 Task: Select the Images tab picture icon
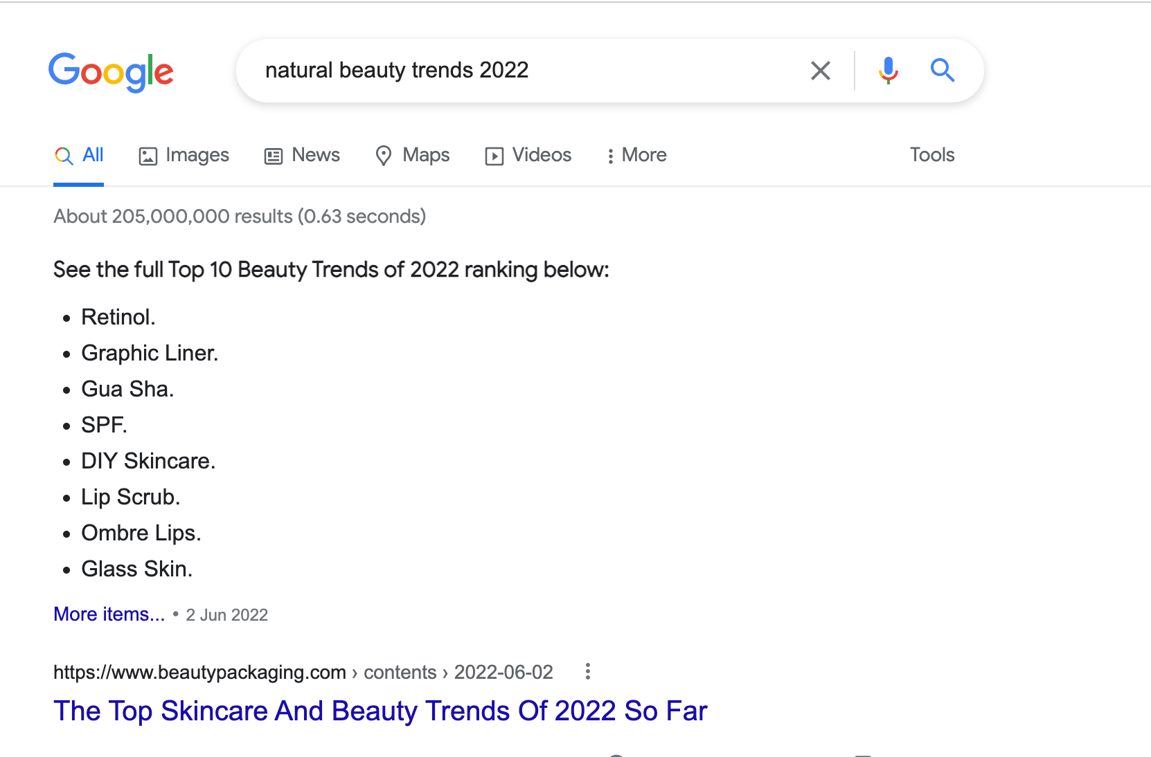pos(148,155)
